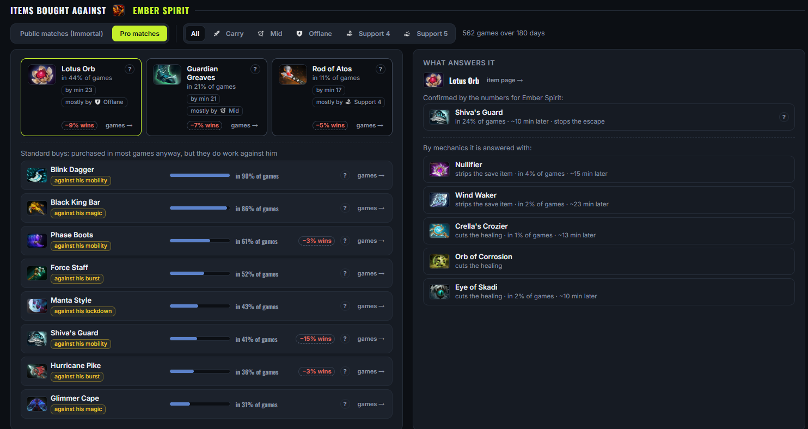The width and height of the screenshot is (808, 429).
Task: Click the Black King Bar icon
Action: coord(37,208)
